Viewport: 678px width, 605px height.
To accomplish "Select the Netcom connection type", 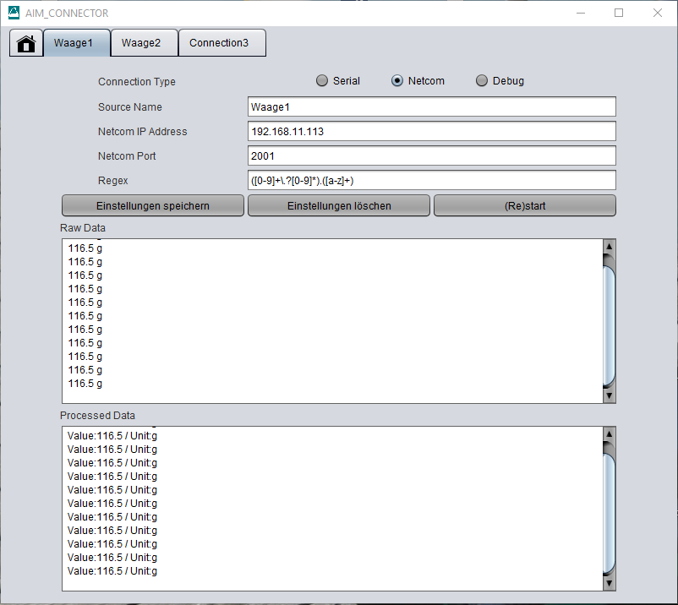I will [397, 81].
